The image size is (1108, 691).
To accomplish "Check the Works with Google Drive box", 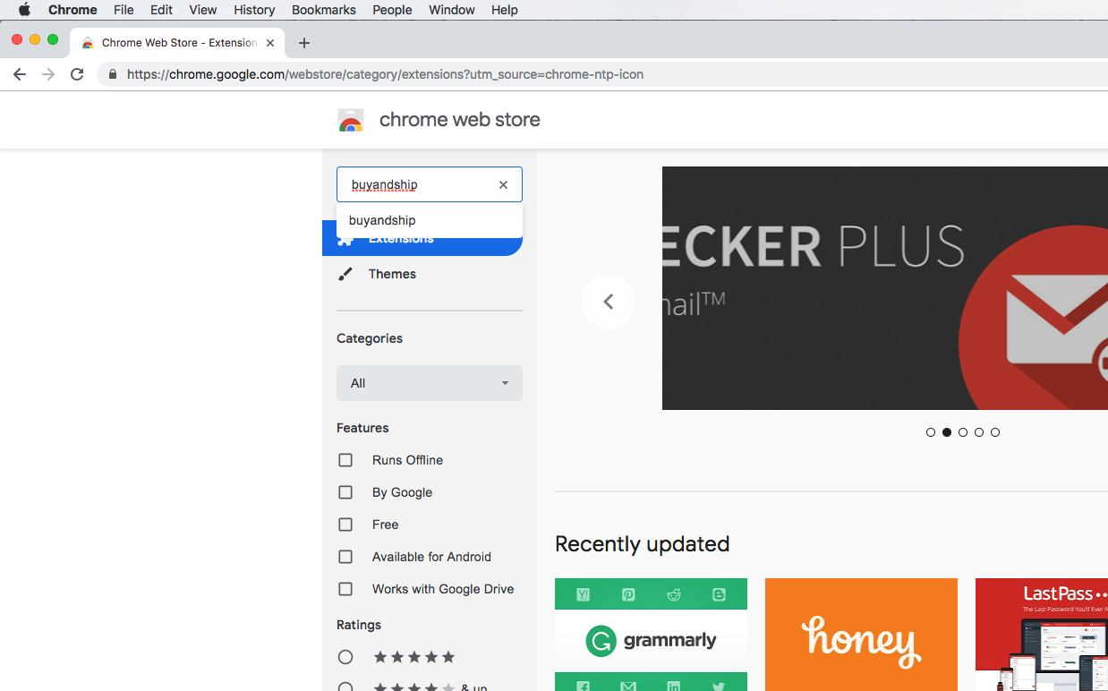I will click(x=345, y=589).
